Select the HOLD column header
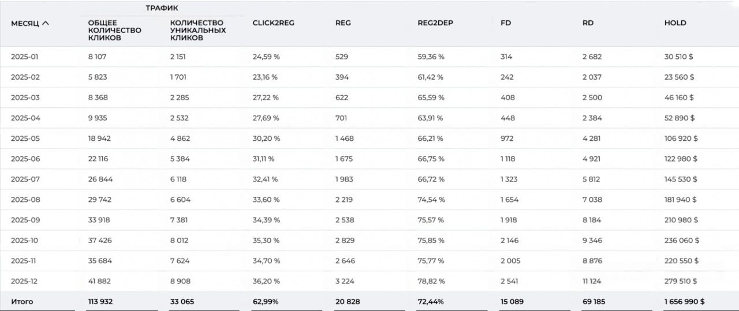739x311 pixels. pos(675,23)
